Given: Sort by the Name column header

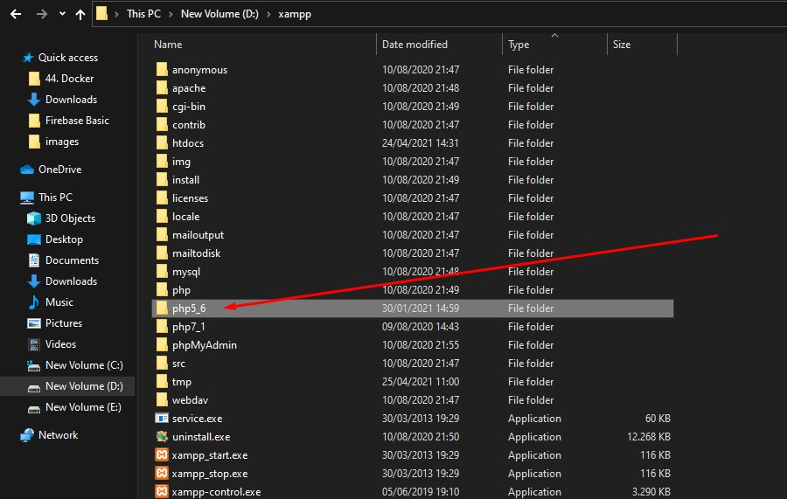Looking at the screenshot, I should pyautogui.click(x=168, y=45).
